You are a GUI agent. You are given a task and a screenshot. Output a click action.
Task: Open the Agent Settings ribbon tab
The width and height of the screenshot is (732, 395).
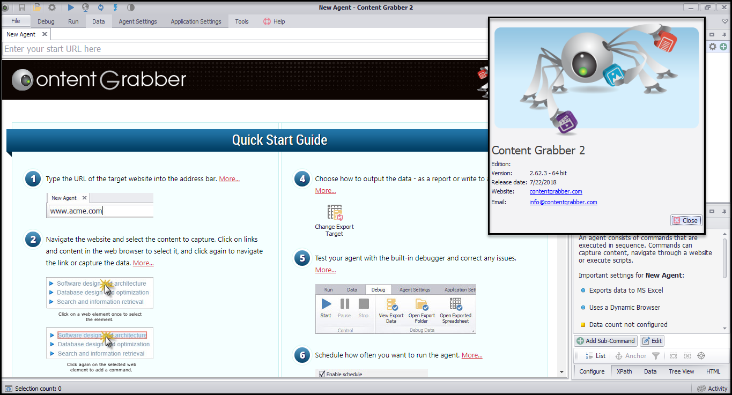(138, 21)
